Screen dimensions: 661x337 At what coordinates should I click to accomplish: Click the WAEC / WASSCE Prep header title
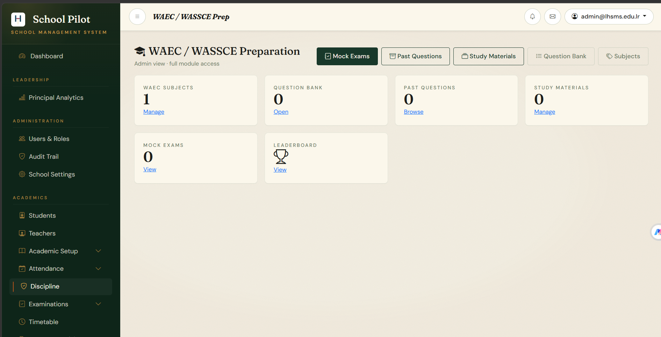[191, 17]
